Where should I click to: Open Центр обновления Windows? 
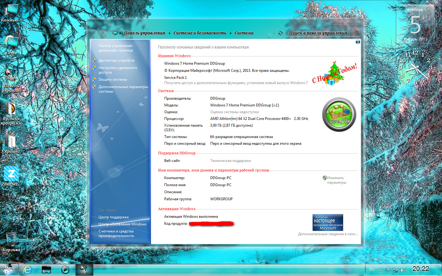122,224
